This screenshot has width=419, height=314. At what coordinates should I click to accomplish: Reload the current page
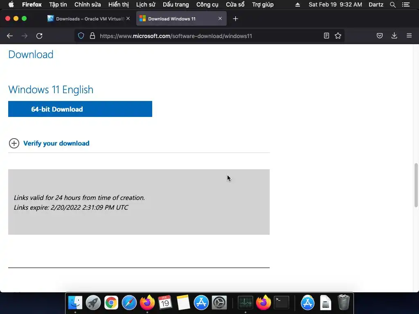click(39, 36)
